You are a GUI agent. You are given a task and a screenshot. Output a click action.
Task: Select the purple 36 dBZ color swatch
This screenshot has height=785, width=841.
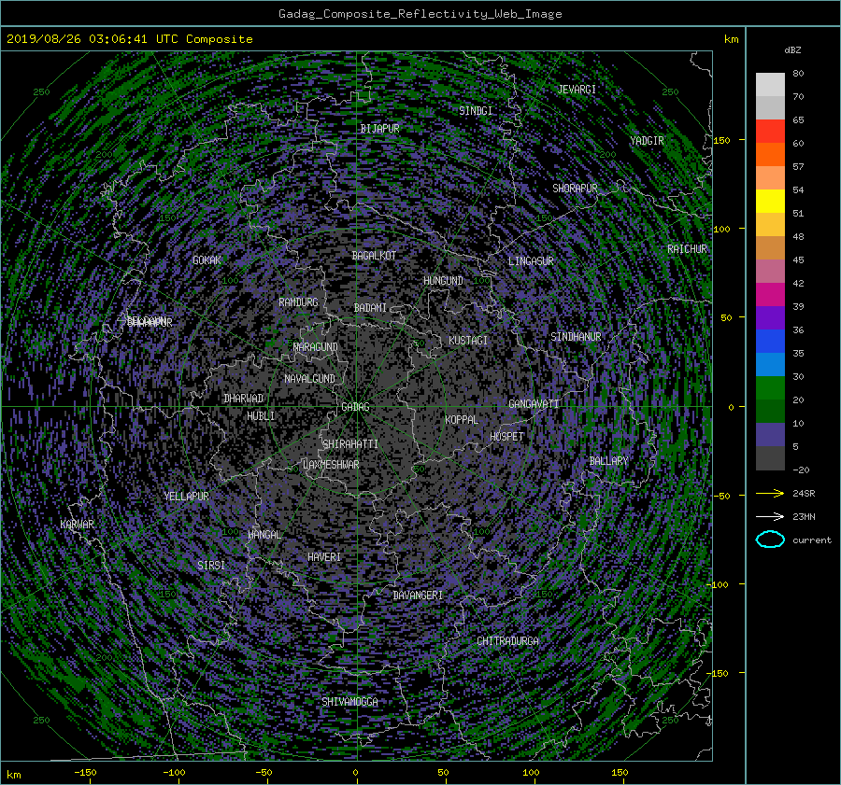[x=770, y=317]
